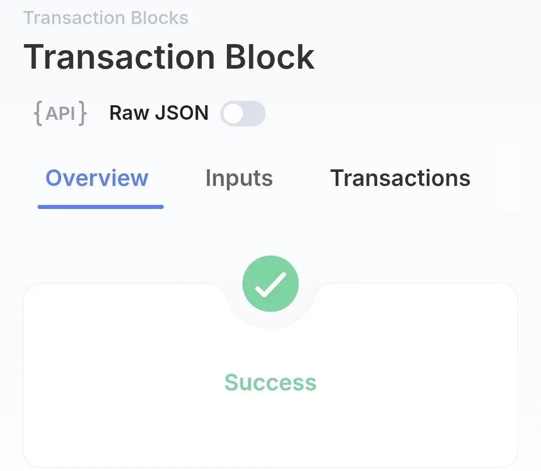Go back to Transaction Blocks breadcrumb

tap(106, 18)
